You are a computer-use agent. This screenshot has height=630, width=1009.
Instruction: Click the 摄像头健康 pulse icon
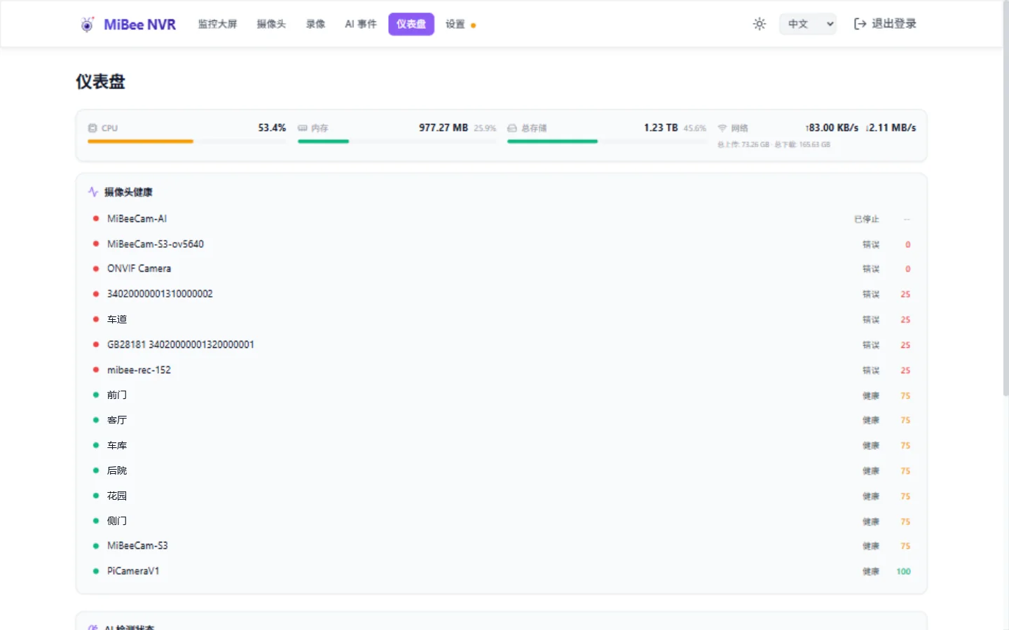coord(93,192)
